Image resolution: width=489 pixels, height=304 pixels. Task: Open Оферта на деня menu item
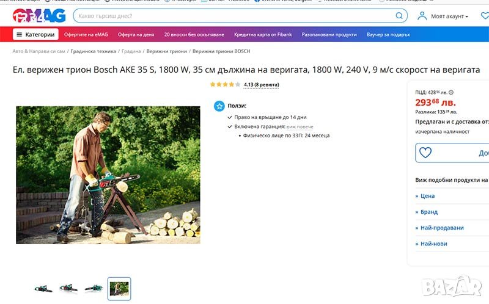pos(136,35)
